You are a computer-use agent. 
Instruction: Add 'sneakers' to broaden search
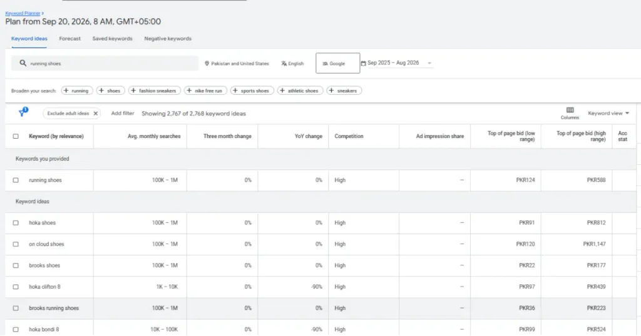click(344, 91)
